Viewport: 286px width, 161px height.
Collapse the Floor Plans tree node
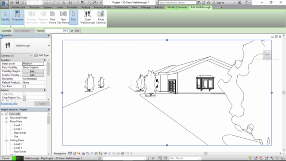[6, 122]
